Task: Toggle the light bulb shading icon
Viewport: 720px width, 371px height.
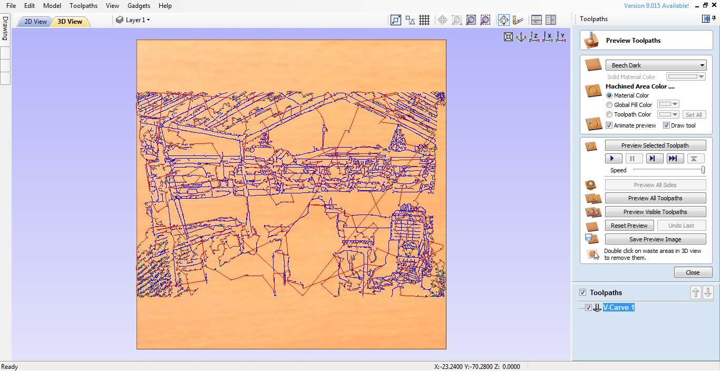Action: [x=503, y=20]
